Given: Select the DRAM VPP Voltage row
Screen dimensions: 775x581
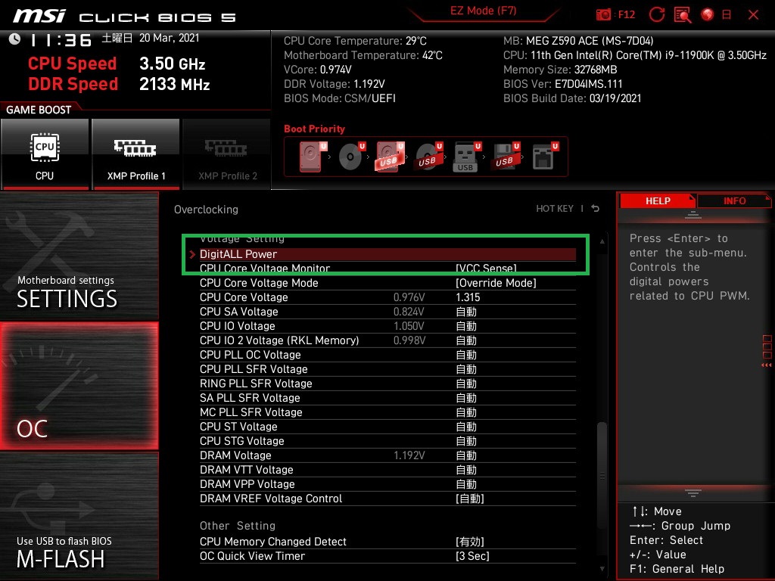Looking at the screenshot, I should [387, 483].
